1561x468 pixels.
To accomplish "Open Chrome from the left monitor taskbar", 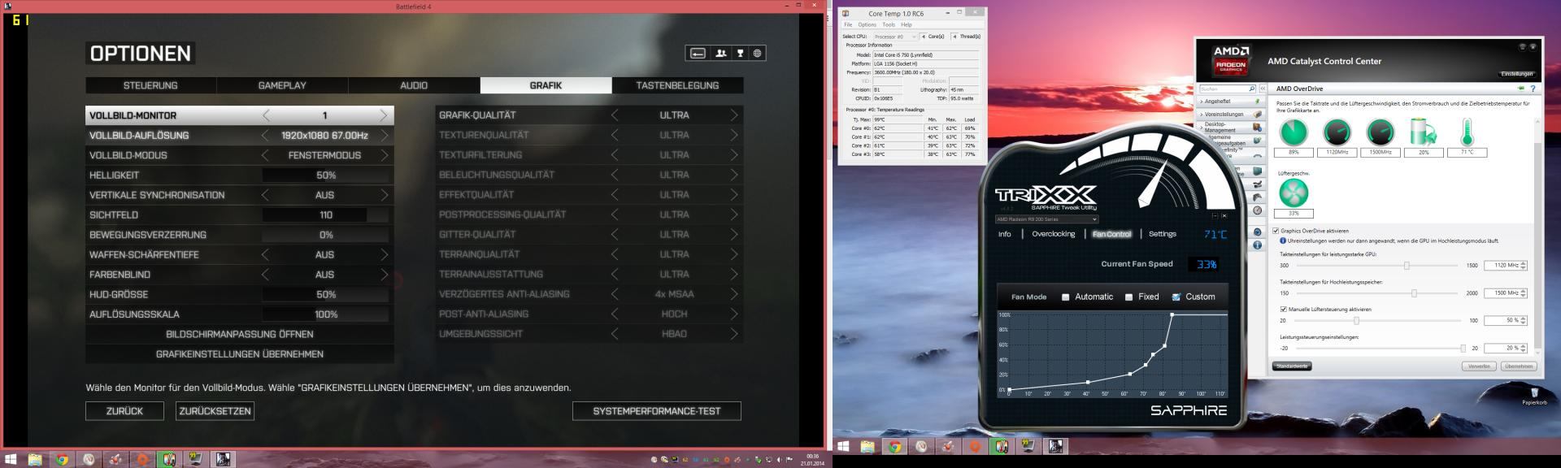I will pyautogui.click(x=61, y=459).
